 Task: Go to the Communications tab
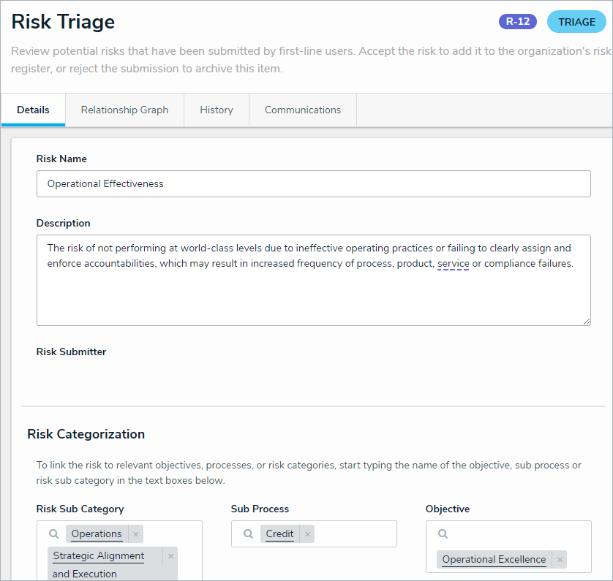(303, 110)
